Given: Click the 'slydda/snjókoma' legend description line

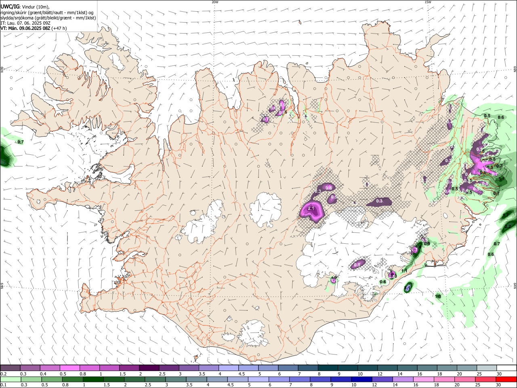Looking at the screenshot, I should tap(48, 18).
